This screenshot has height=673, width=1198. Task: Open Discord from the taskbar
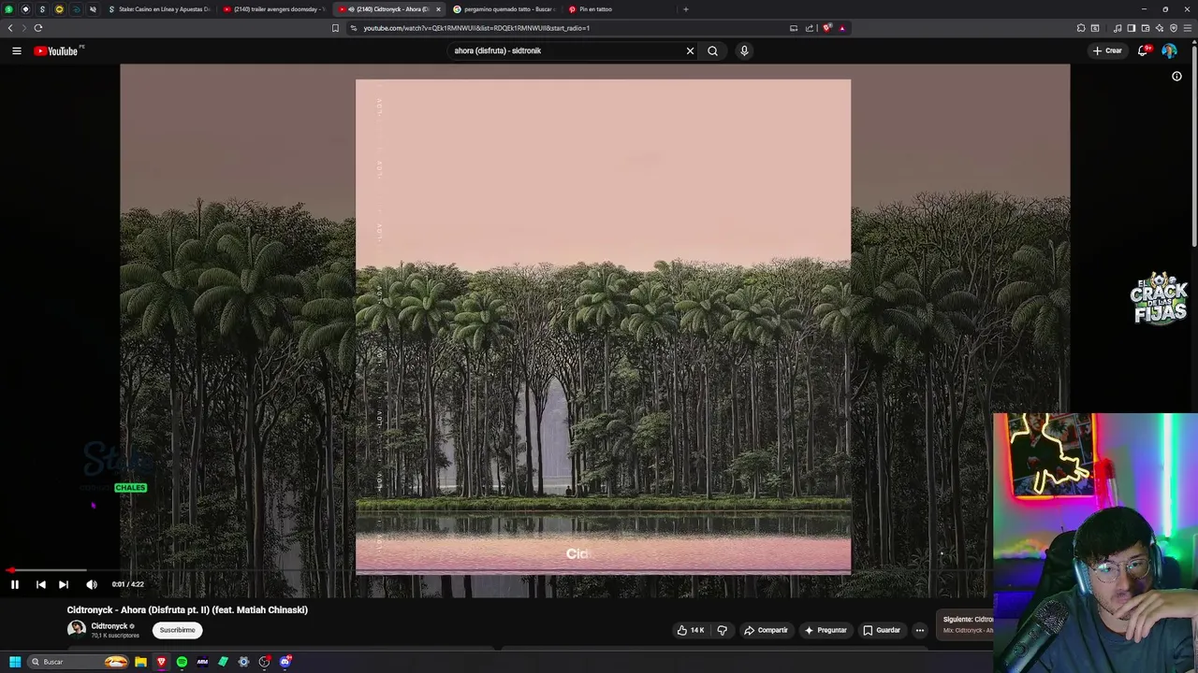285,662
